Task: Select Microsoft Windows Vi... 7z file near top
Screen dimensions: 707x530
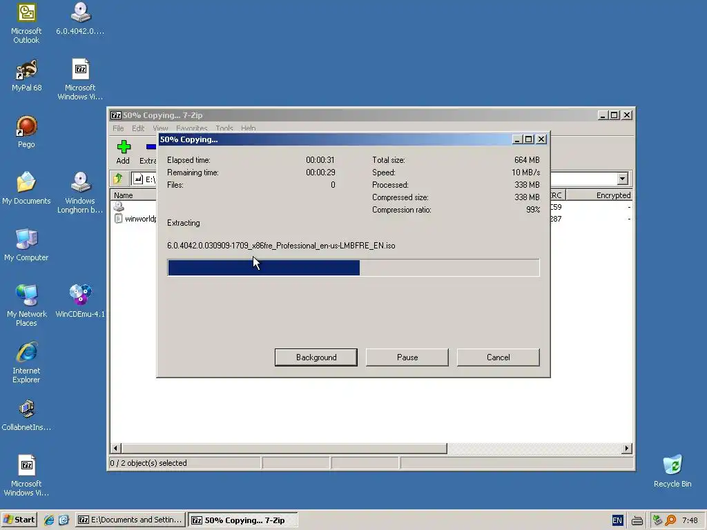Action: 80,79
